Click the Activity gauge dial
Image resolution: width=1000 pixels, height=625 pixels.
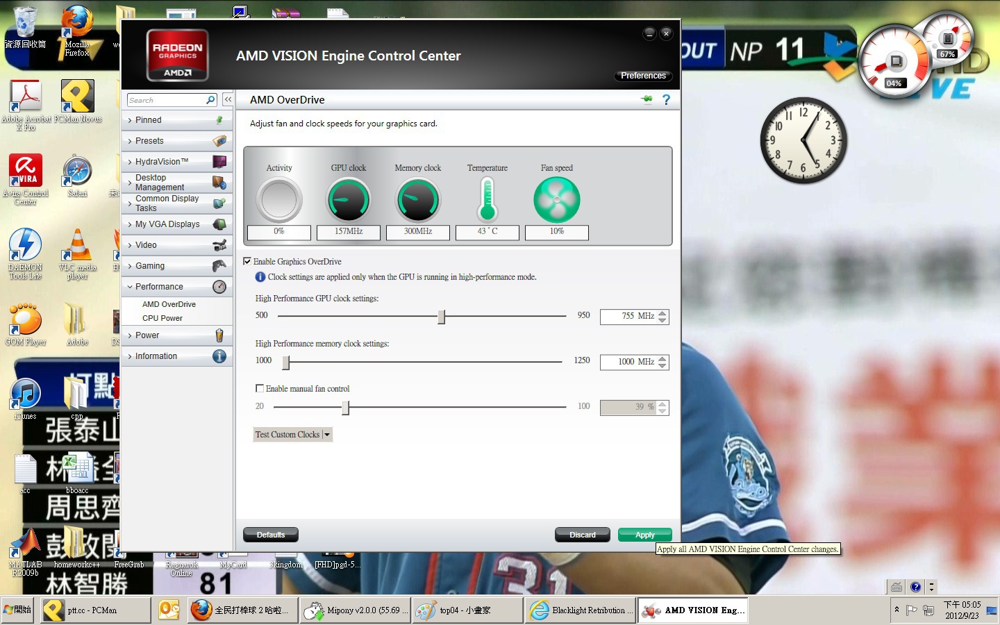279,200
